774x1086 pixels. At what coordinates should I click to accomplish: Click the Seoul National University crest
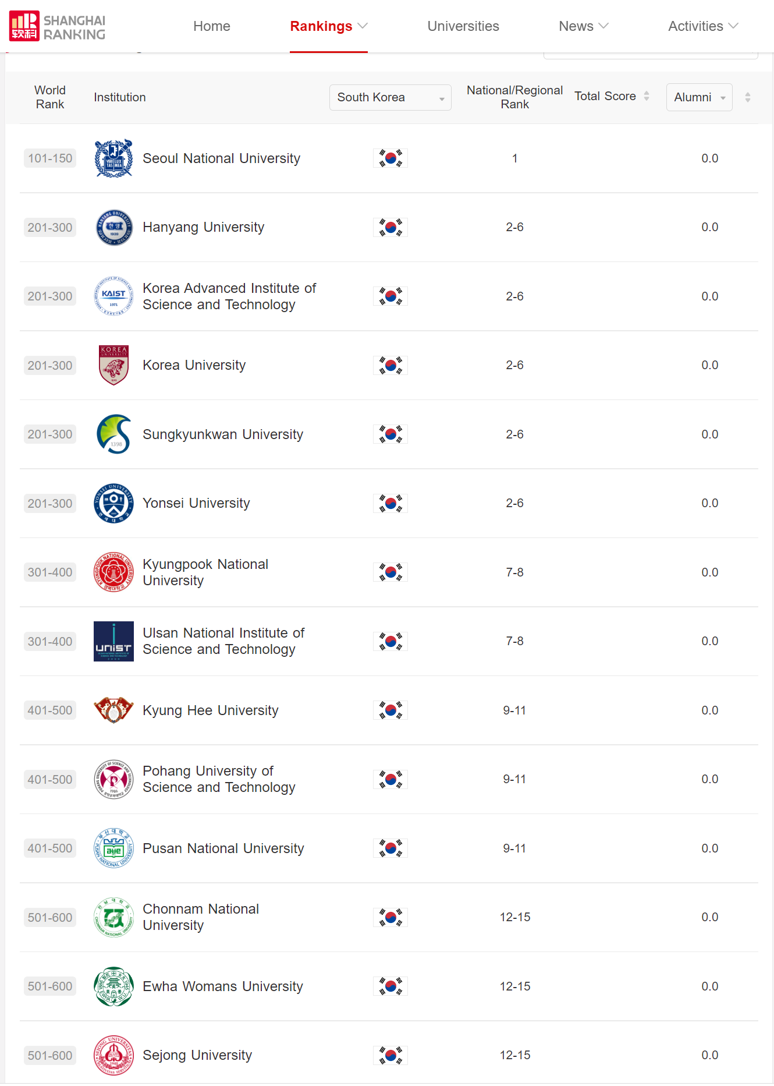tap(113, 158)
